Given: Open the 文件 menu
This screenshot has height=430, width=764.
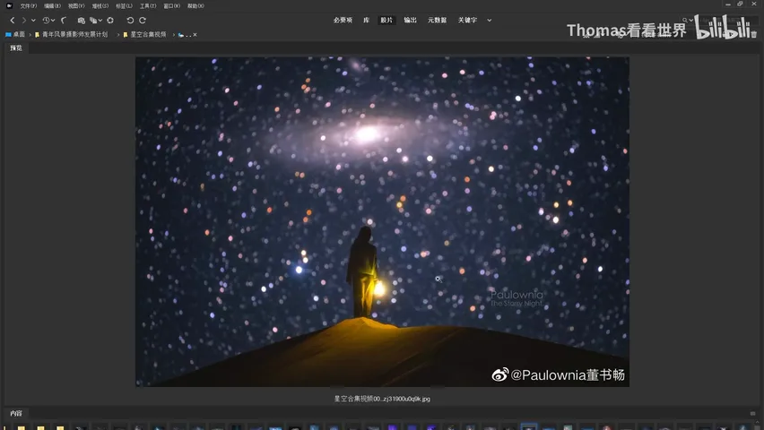Looking at the screenshot, I should coord(29,6).
